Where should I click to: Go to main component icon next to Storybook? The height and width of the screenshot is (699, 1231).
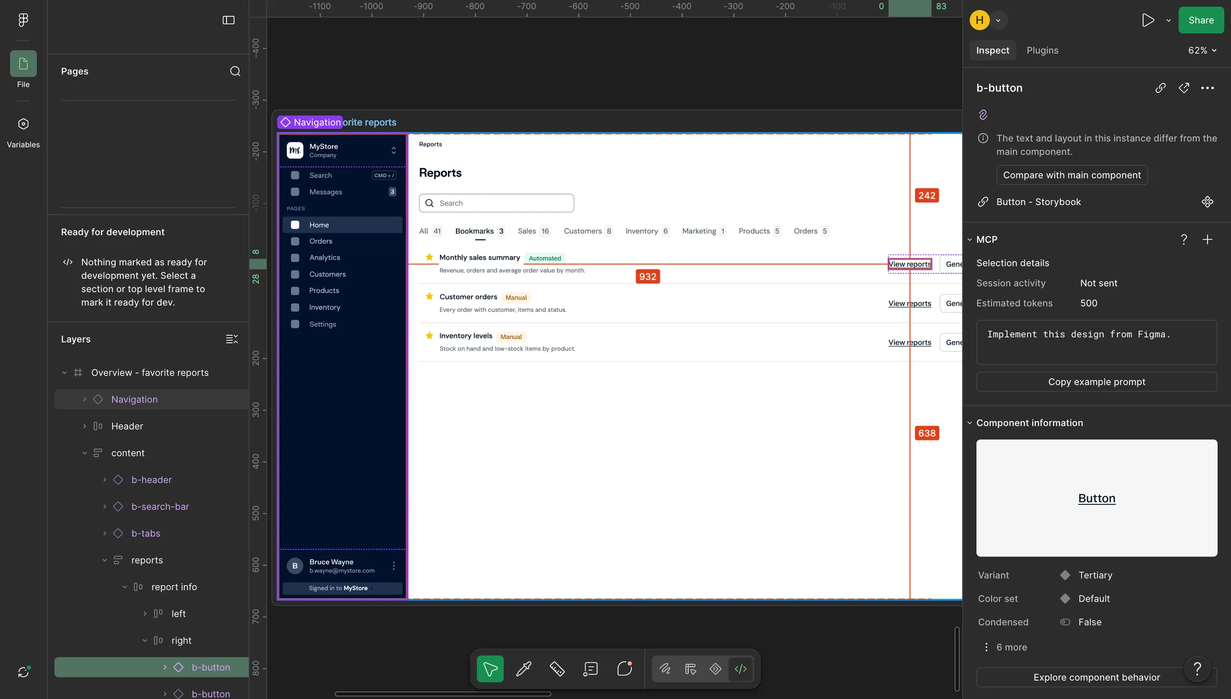(1207, 202)
